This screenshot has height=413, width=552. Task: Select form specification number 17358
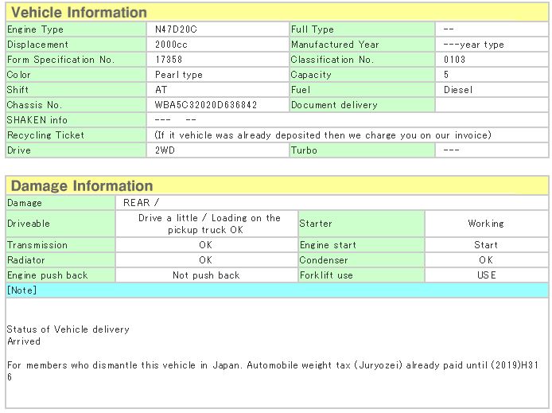coord(169,60)
